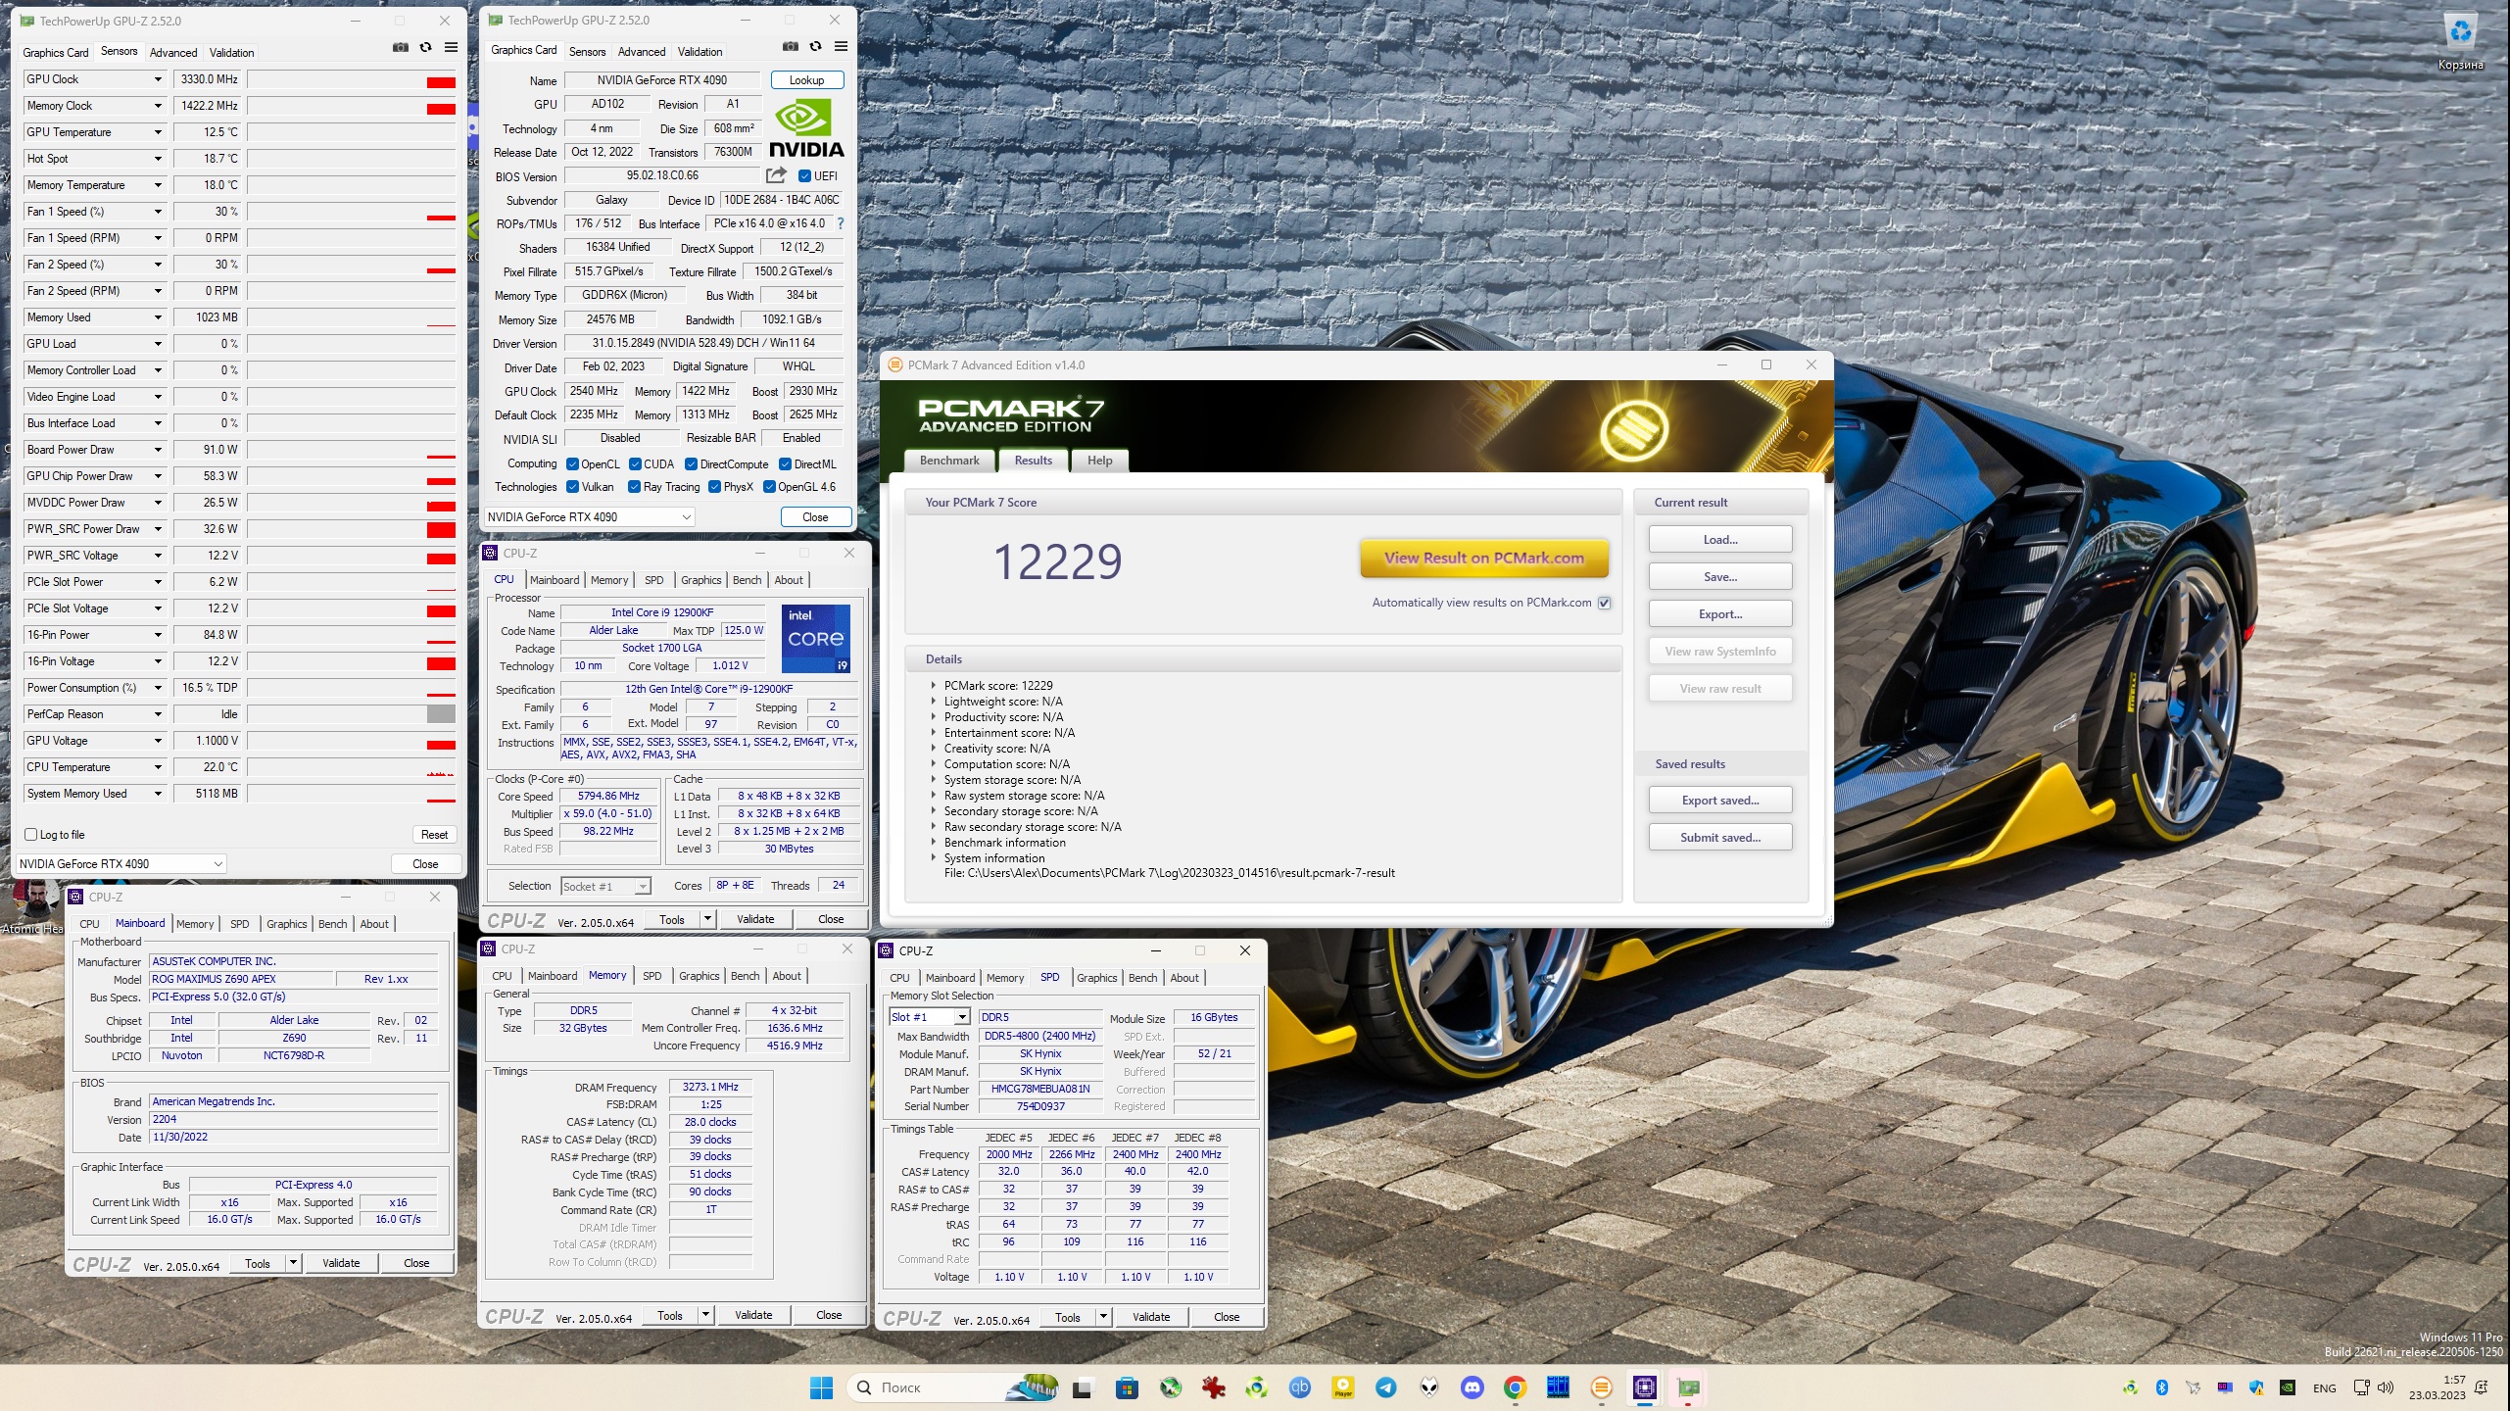Open Microsoft Store from taskbar
This screenshot has width=2510, height=1411.
coord(1127,1387)
